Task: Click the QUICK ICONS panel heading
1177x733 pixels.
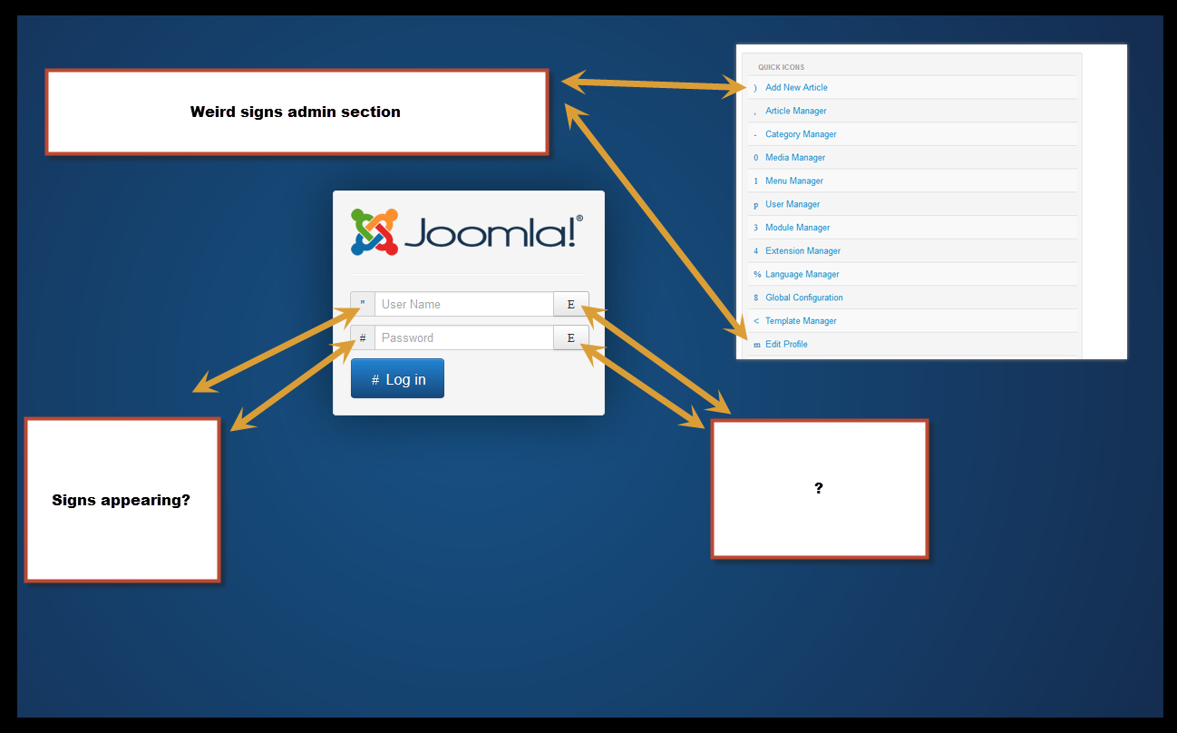Action: (782, 67)
